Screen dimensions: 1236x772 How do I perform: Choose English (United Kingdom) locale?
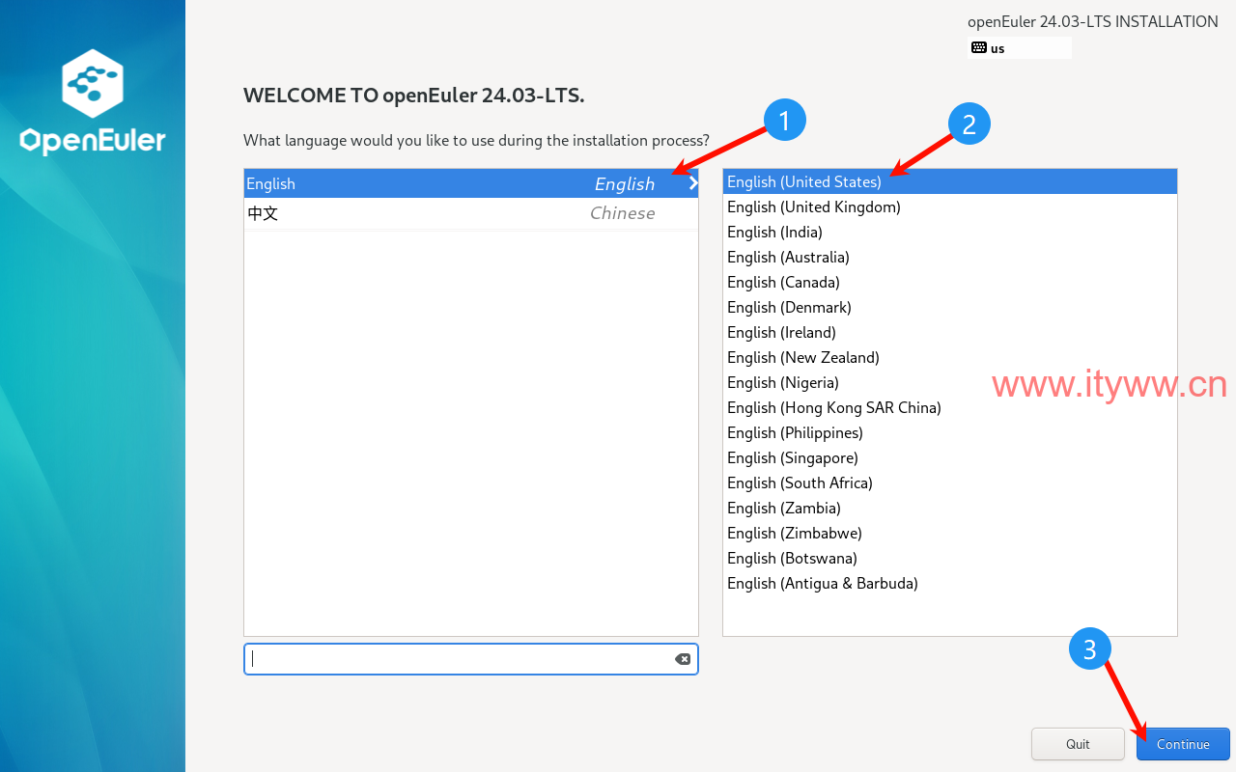click(x=950, y=207)
